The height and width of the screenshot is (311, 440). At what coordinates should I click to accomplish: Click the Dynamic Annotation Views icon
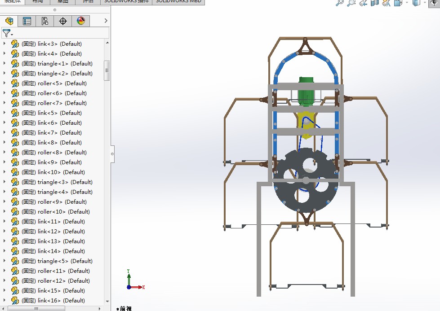point(387,3)
